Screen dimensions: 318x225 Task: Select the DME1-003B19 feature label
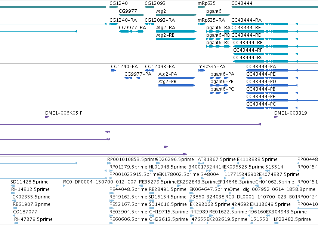click(x=291, y=113)
